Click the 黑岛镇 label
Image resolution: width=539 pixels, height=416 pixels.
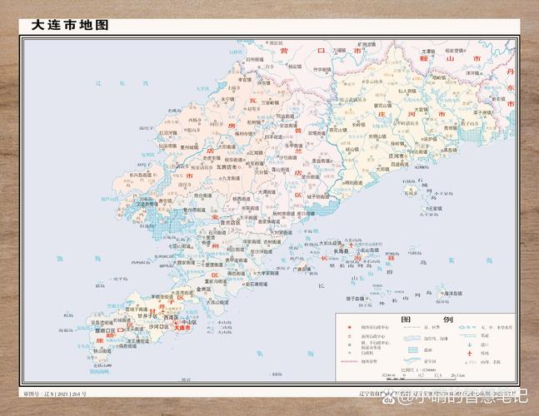pos(451,150)
